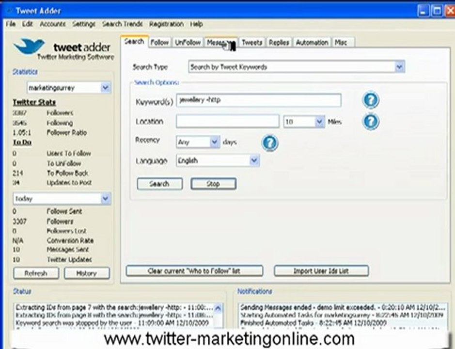
Task: Open the Help menu
Action: click(x=196, y=24)
